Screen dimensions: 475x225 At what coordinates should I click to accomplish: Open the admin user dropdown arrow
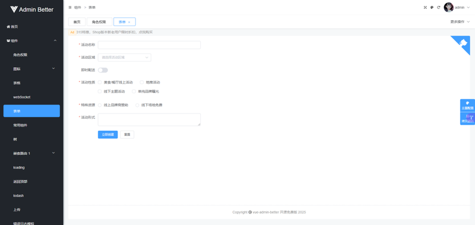tap(468, 7)
